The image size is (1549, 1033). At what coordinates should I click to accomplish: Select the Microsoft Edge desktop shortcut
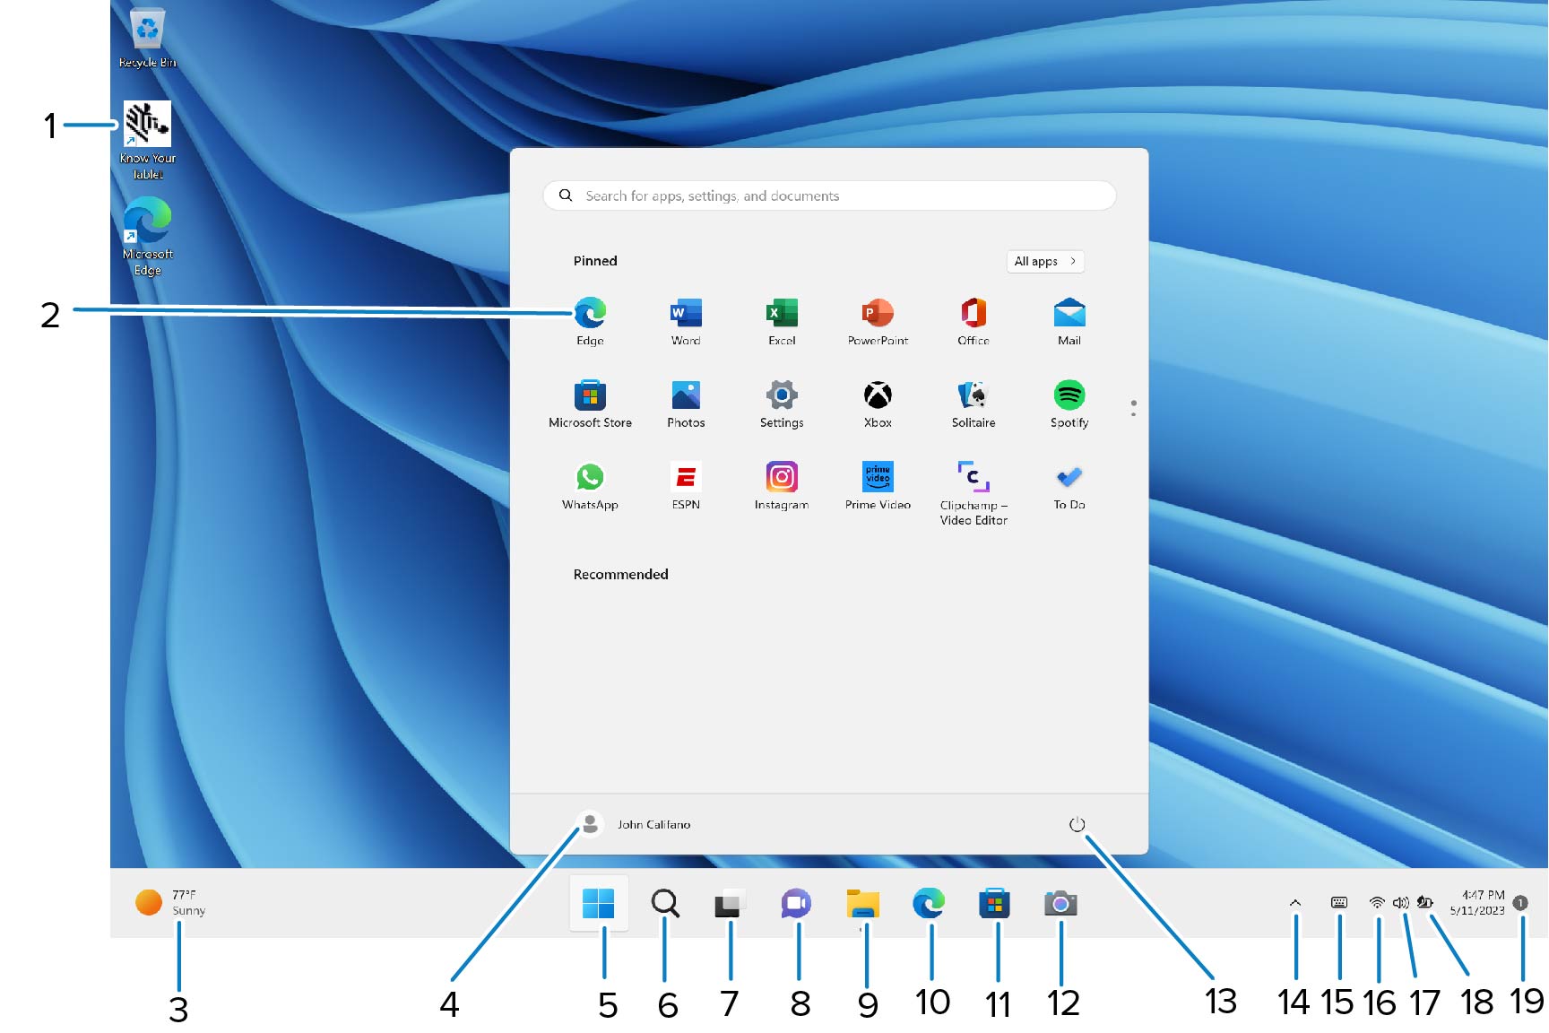pyautogui.click(x=148, y=237)
